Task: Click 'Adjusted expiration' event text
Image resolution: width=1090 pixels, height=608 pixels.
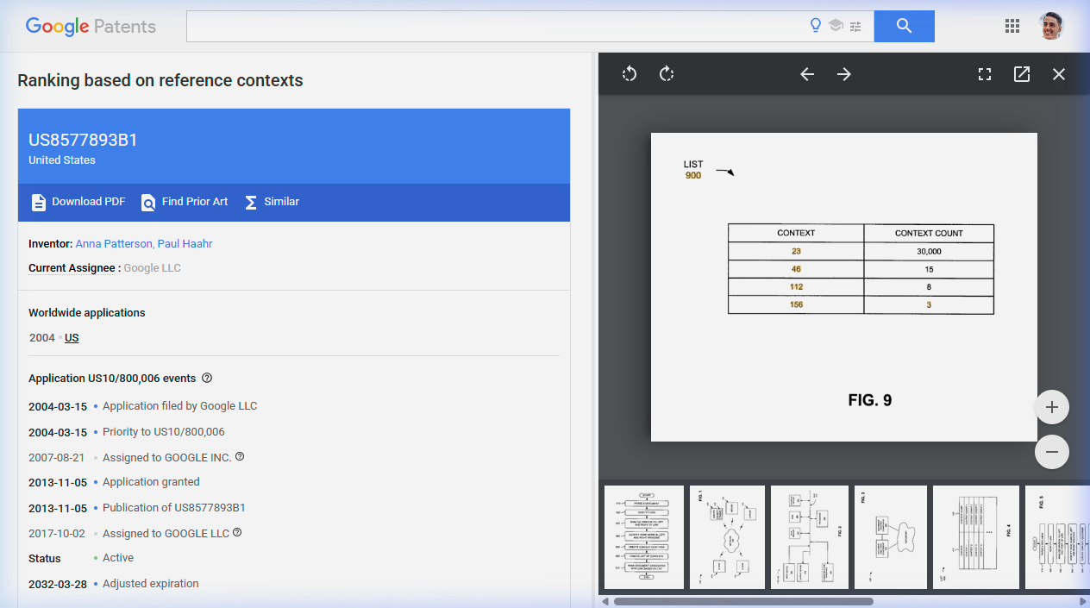Action: [x=151, y=584]
